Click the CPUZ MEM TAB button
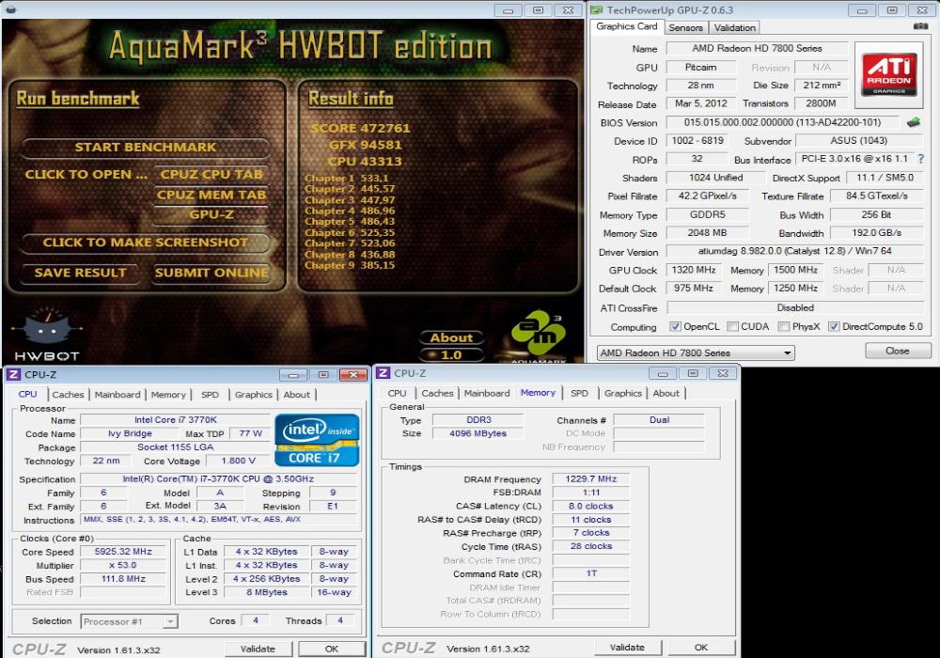Screen dimensions: 940x658 click(x=211, y=195)
